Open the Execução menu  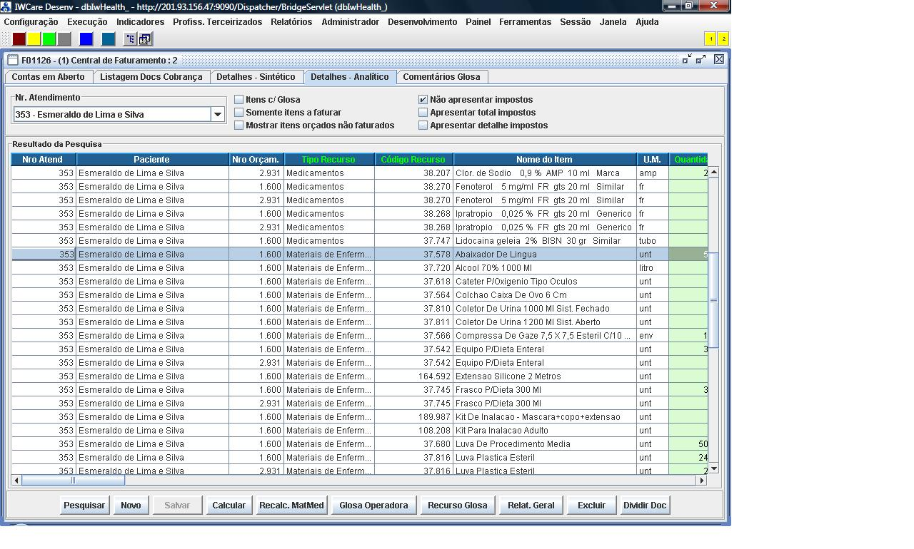click(87, 22)
